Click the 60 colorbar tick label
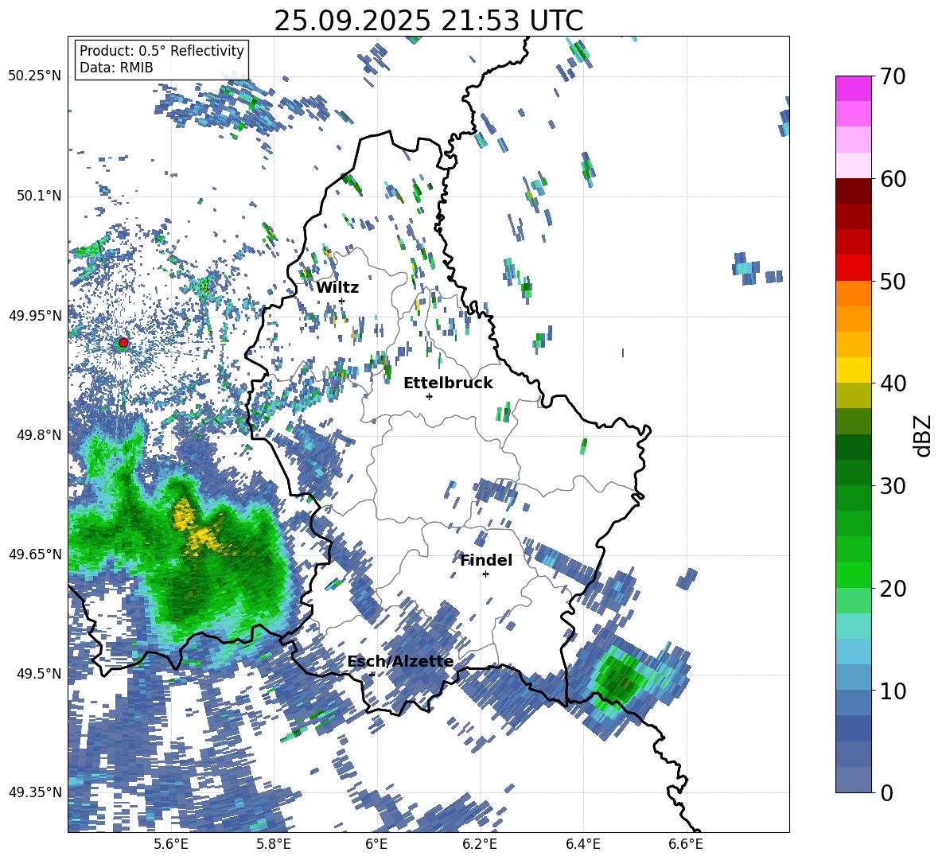This screenshot has width=942, height=860. (x=892, y=178)
